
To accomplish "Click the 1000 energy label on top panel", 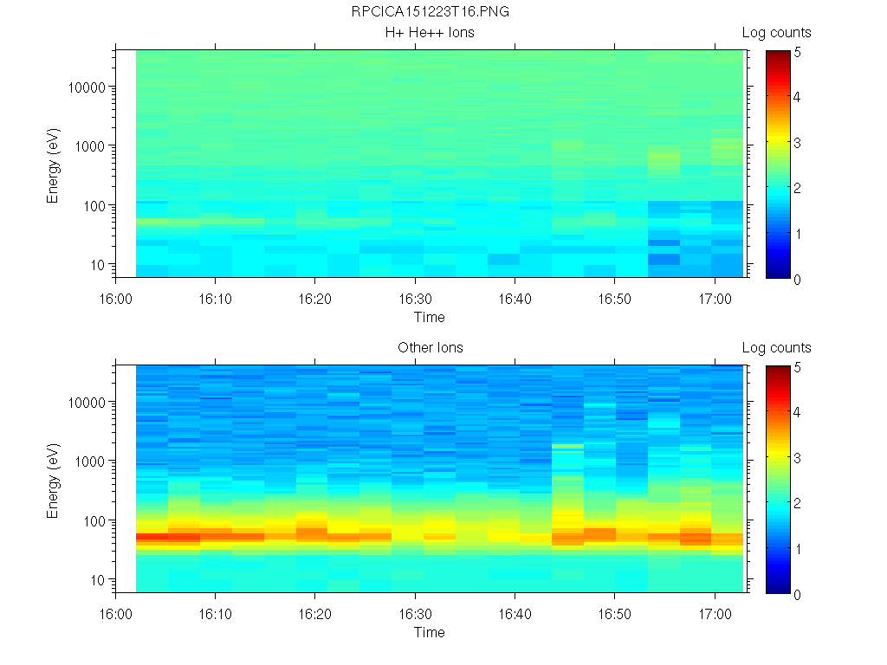I will (x=90, y=147).
